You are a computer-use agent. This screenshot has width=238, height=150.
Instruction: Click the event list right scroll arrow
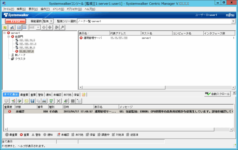(x=231, y=129)
